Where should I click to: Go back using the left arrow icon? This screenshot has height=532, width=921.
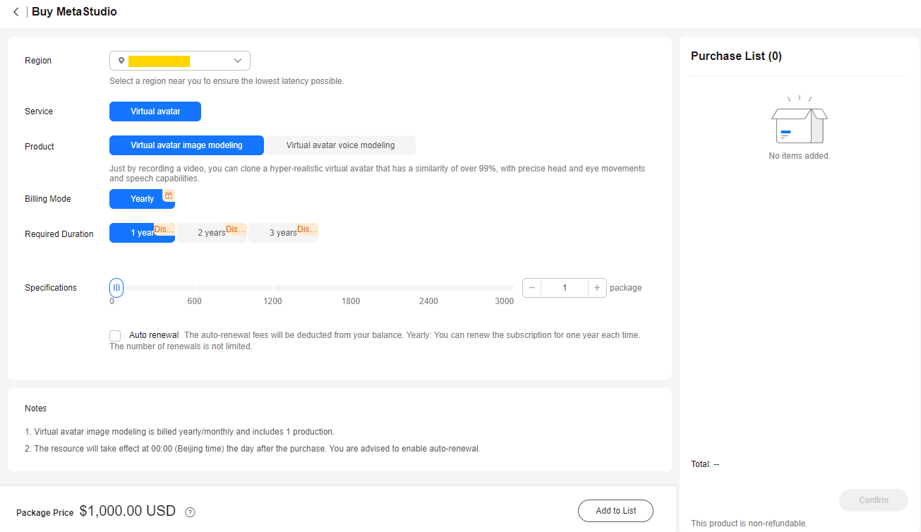[16, 12]
